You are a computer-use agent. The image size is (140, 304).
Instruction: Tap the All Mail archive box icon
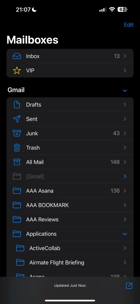17,162
